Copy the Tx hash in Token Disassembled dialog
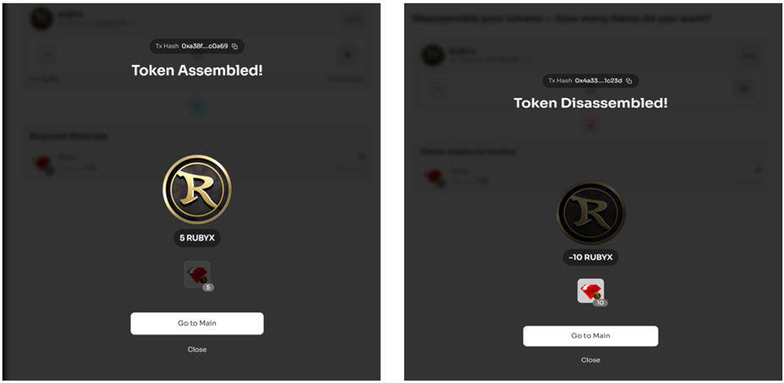Screen dimensions: 784x383 (628, 81)
